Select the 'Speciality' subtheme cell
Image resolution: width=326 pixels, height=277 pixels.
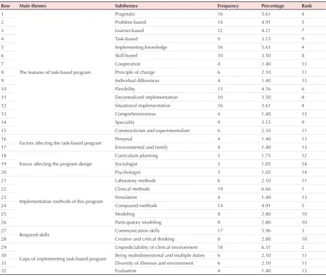point(125,122)
